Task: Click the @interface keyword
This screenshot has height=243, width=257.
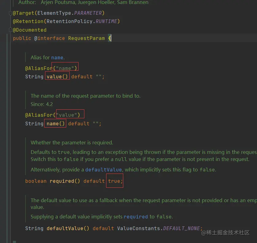Action: pos(49,38)
